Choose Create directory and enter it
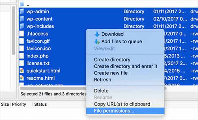198x120 pixels. click(x=126, y=66)
